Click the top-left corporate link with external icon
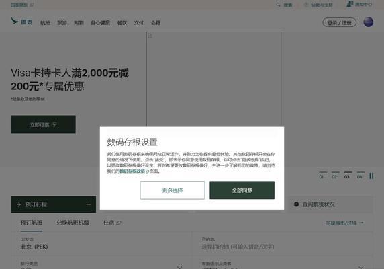The width and height of the screenshot is (384, 269). point(22,5)
